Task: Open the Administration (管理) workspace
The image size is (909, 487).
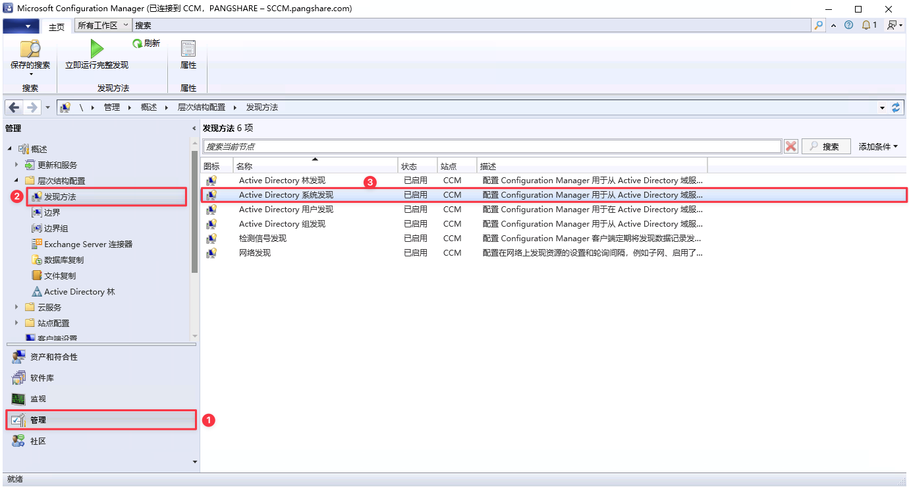Action: coord(101,420)
